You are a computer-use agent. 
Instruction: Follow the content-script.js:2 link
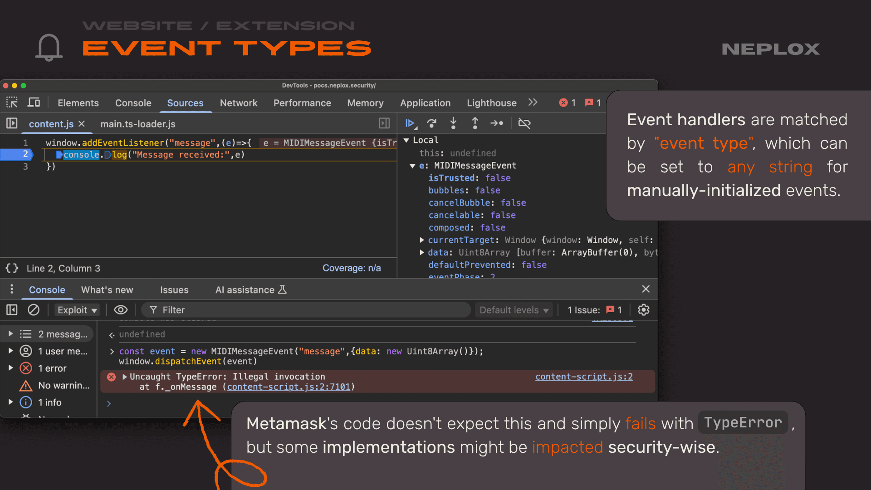point(584,377)
